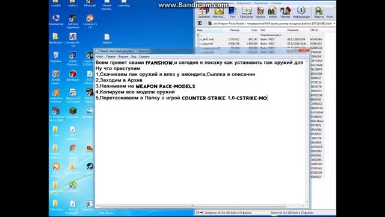Click WinRAR's Информация (Info) toolbar icon
The height and width of the screenshot is (217, 385).
[x=301, y=13]
